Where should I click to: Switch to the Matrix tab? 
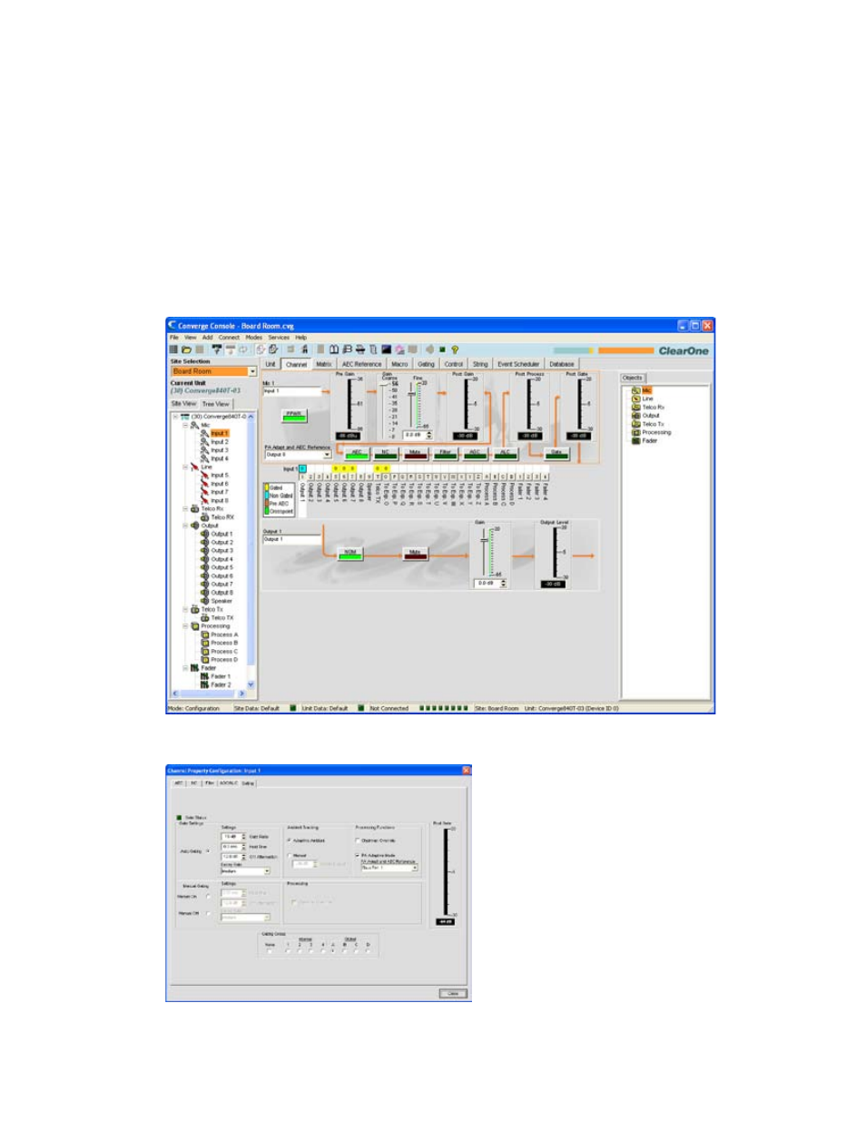(x=324, y=364)
